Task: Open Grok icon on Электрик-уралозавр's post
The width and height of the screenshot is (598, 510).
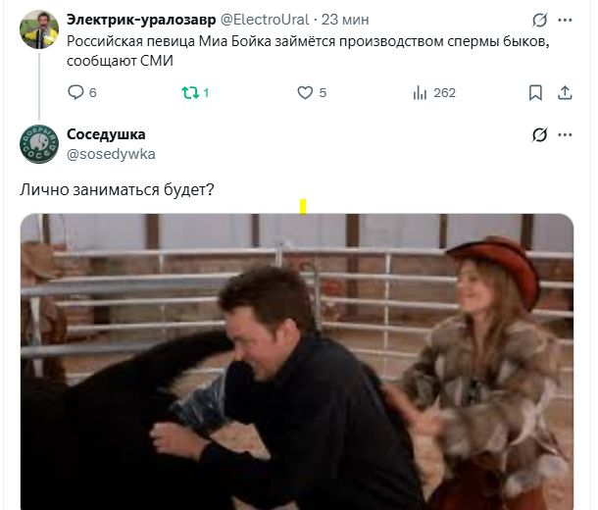Action: pyautogui.click(x=539, y=20)
